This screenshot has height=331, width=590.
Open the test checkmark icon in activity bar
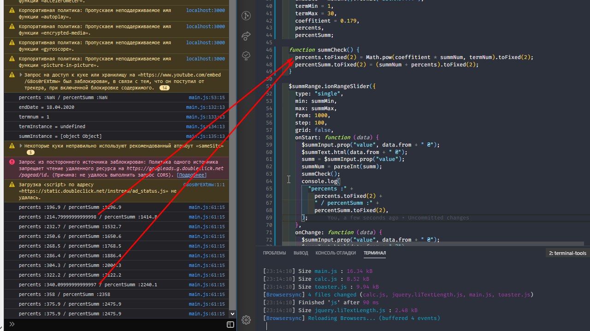tap(246, 56)
